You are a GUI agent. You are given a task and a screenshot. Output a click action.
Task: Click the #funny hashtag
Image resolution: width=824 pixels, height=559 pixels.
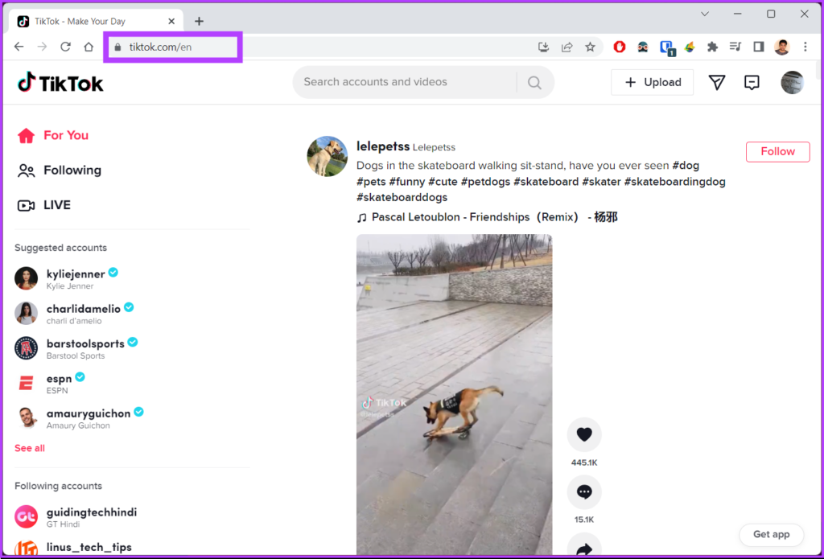pyautogui.click(x=406, y=182)
